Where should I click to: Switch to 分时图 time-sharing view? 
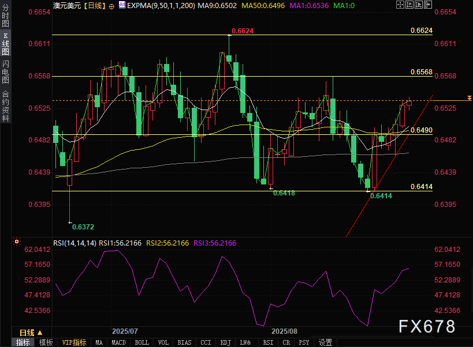click(6, 17)
